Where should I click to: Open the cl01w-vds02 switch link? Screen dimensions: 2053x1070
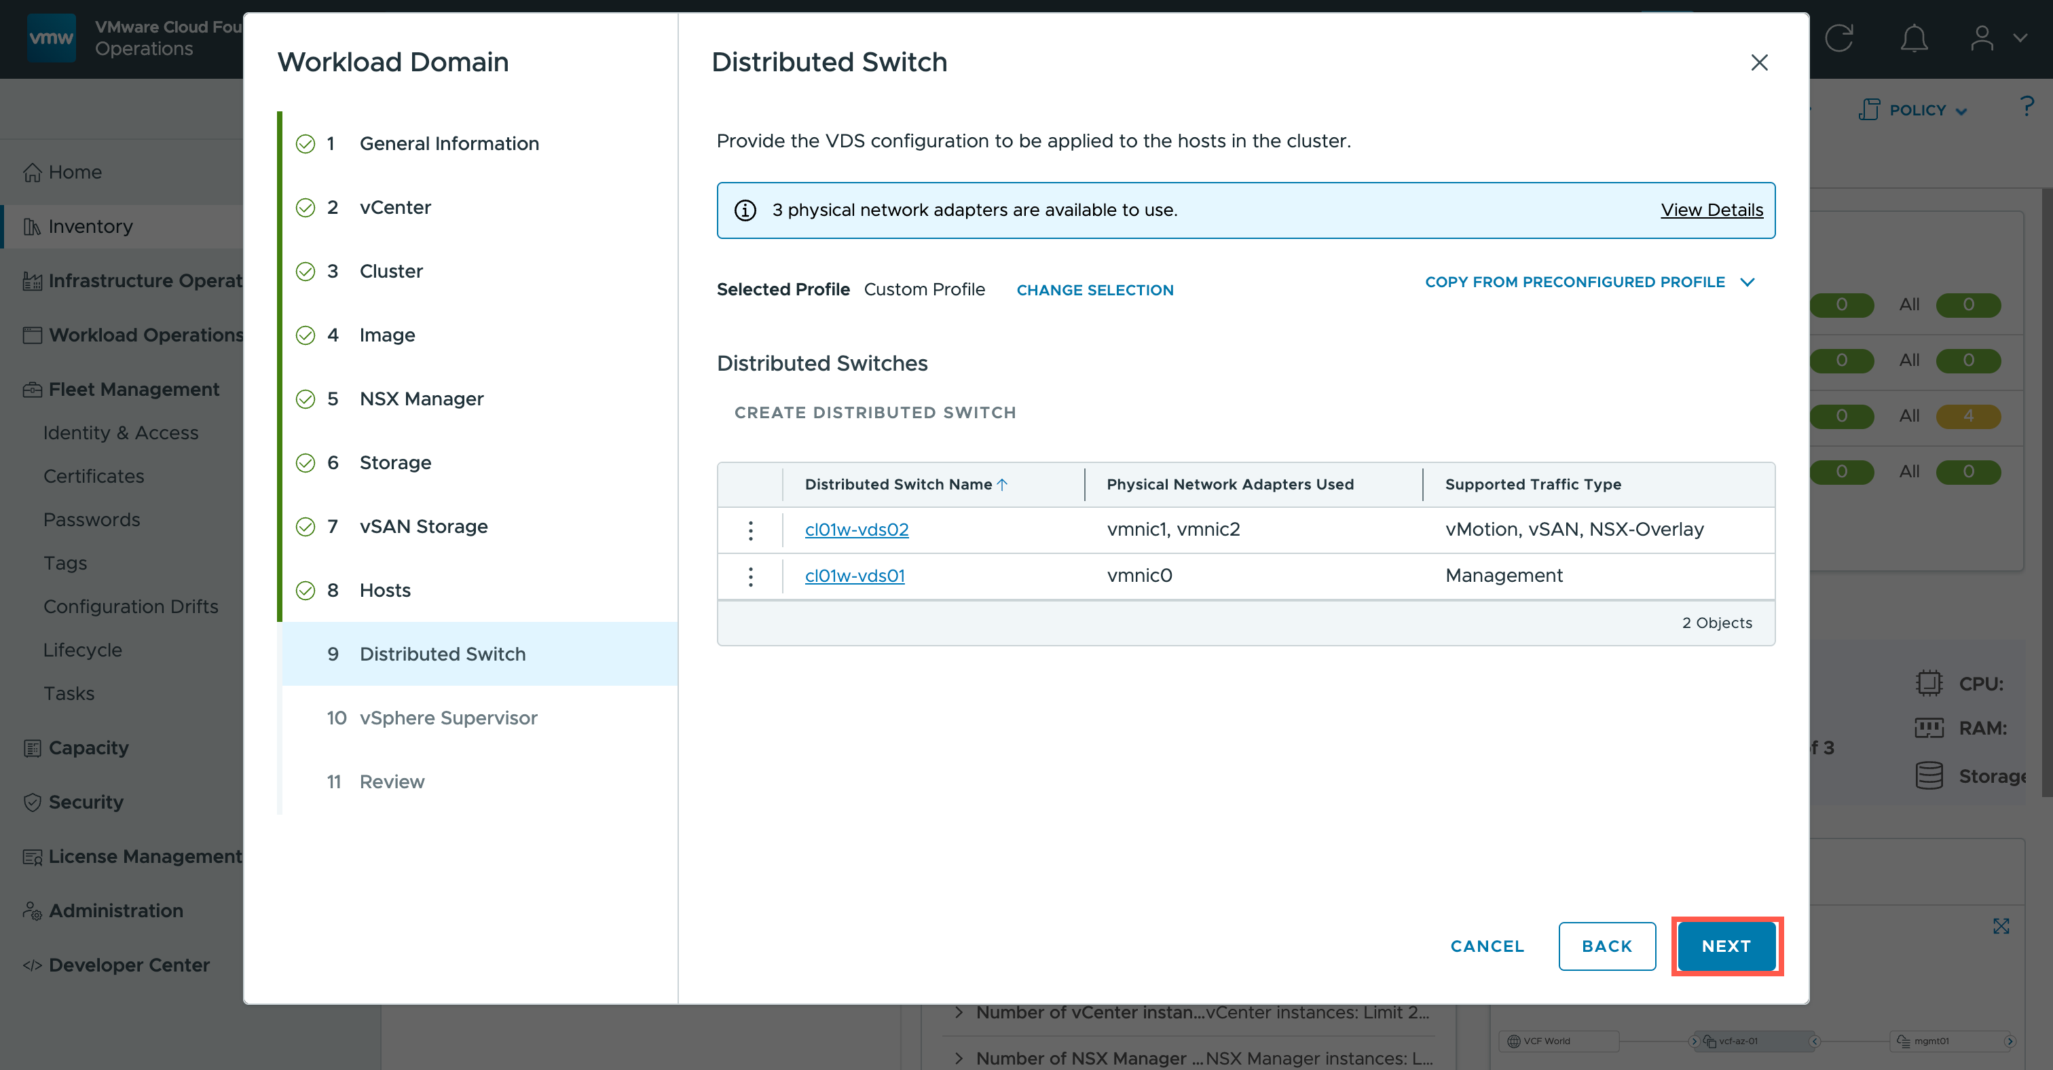point(856,530)
